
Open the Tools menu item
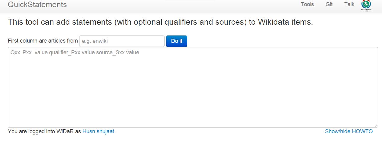coord(307,4)
